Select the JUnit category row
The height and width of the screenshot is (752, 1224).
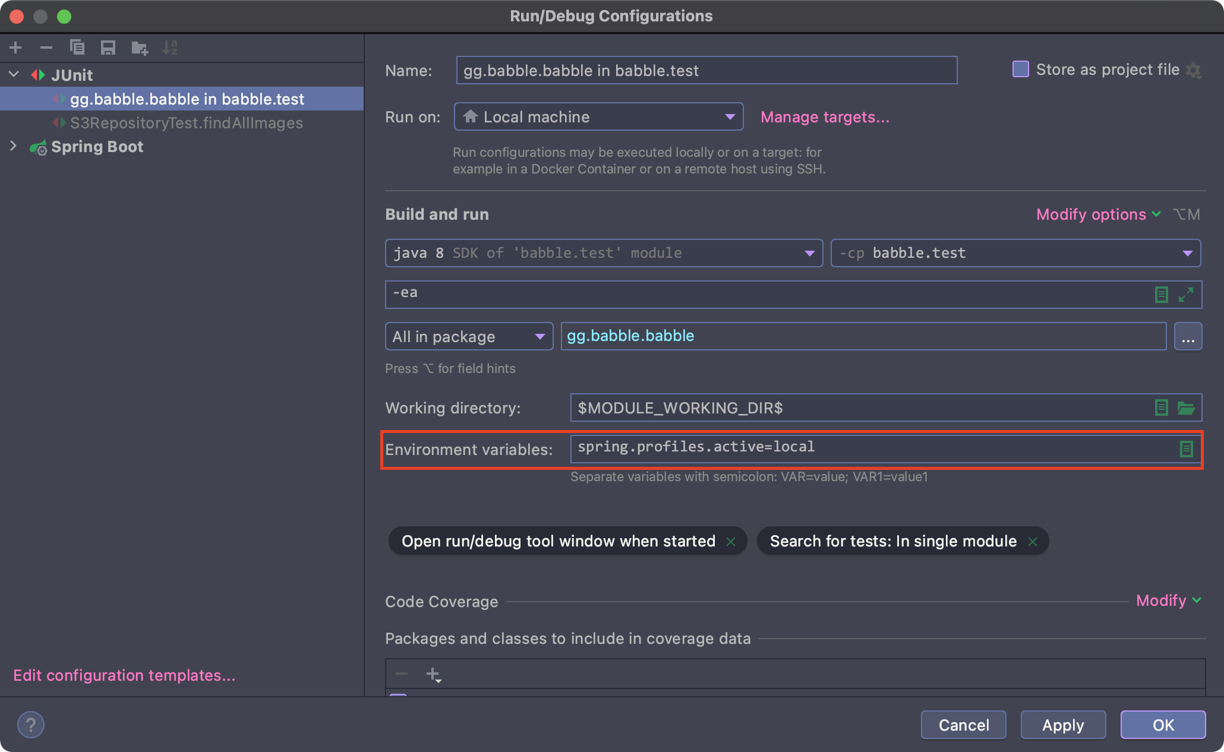pos(182,75)
